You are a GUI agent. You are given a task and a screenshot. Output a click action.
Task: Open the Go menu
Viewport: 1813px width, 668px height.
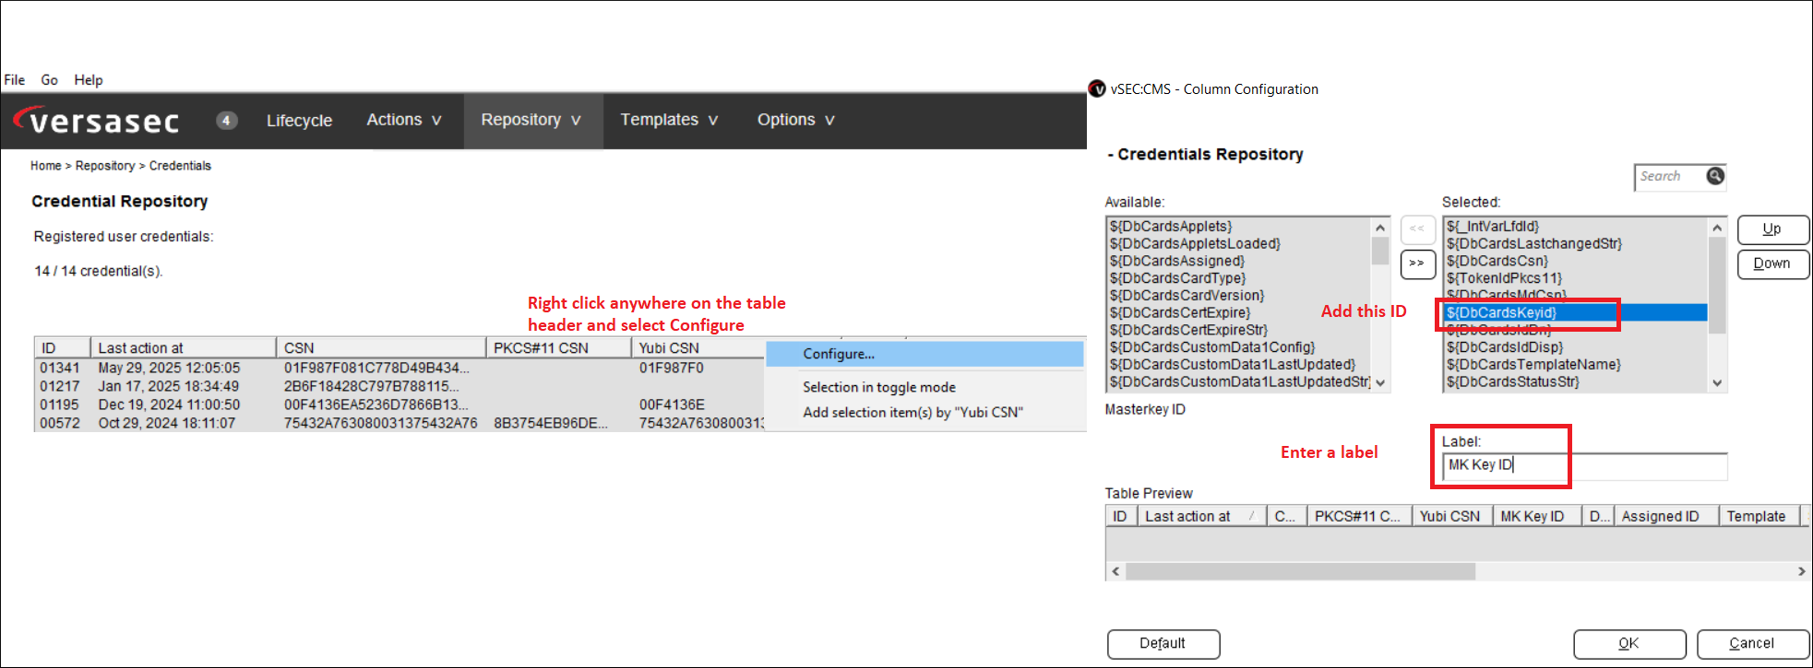click(x=50, y=80)
